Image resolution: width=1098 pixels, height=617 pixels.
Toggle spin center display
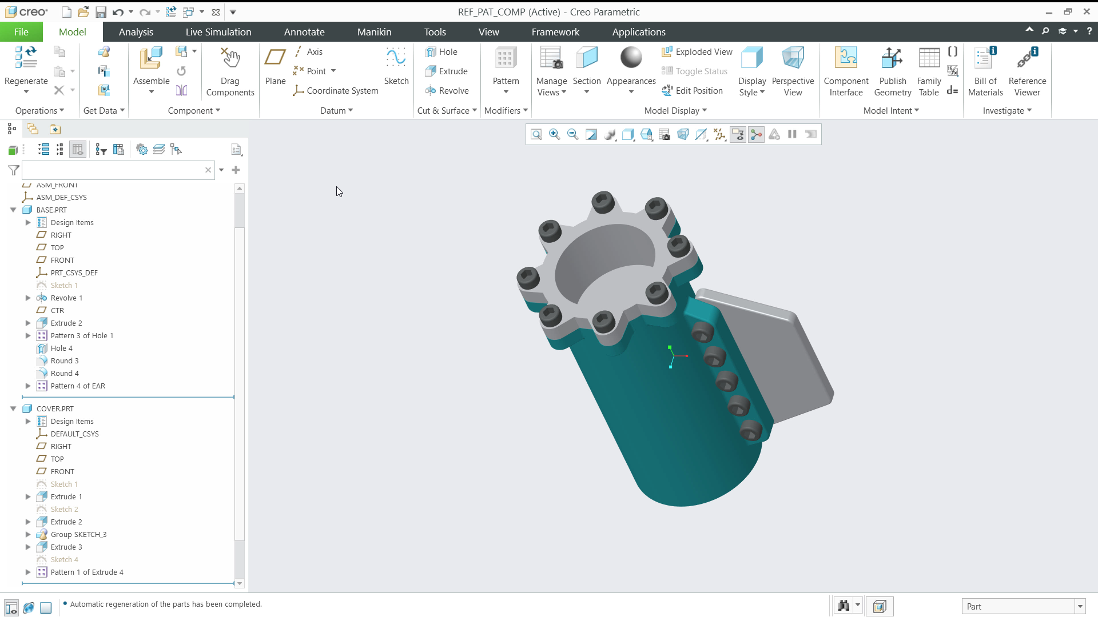pyautogui.click(x=756, y=134)
